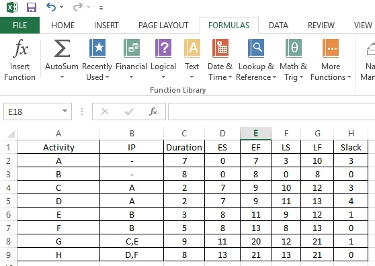Image resolution: width=375 pixels, height=266 pixels.
Task: Open the Undo history dropdown arrow
Action: 61,7
